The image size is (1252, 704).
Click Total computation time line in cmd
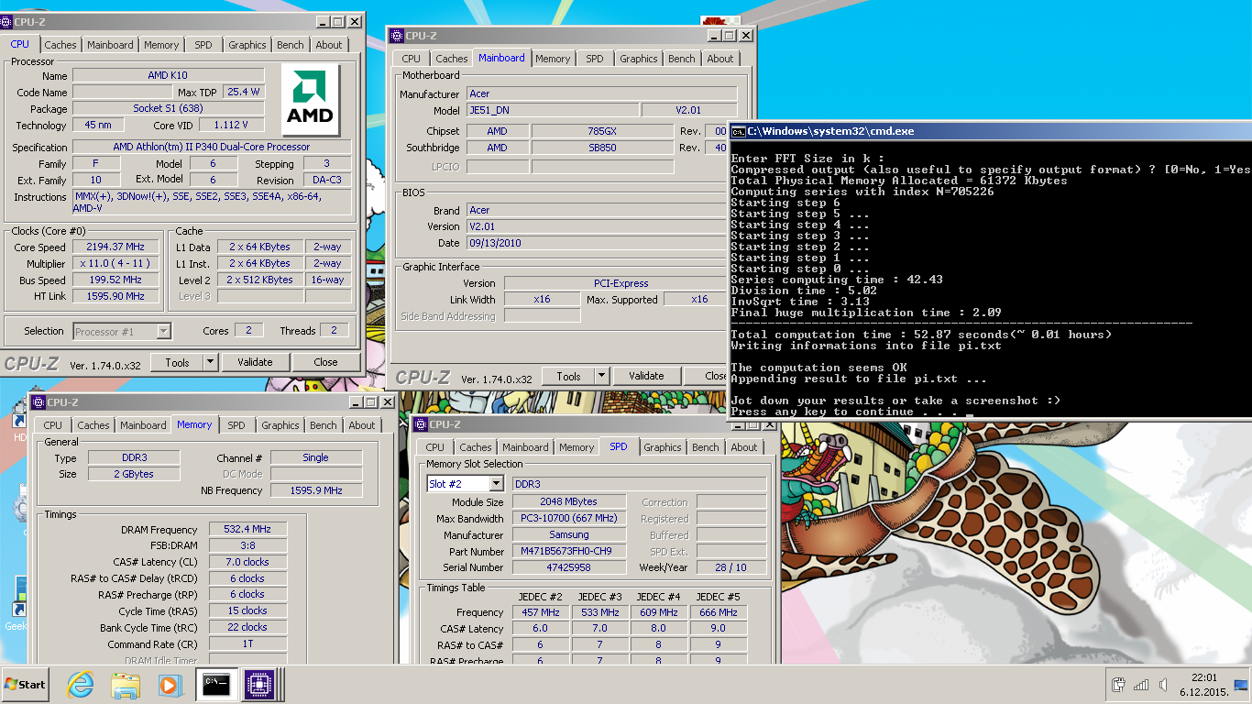(920, 335)
